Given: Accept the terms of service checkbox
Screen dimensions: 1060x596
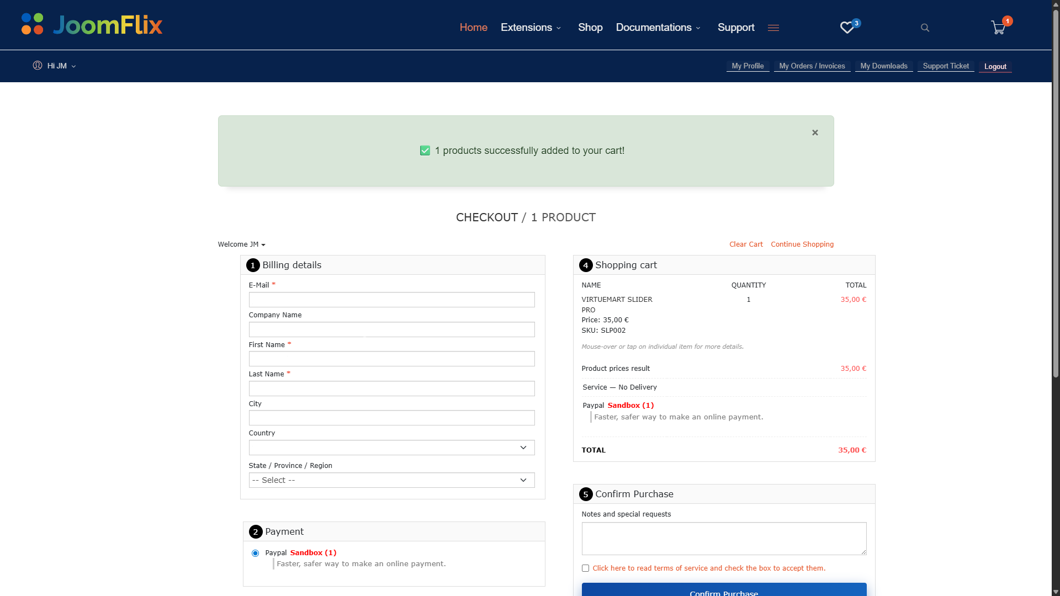Looking at the screenshot, I should pos(585,568).
